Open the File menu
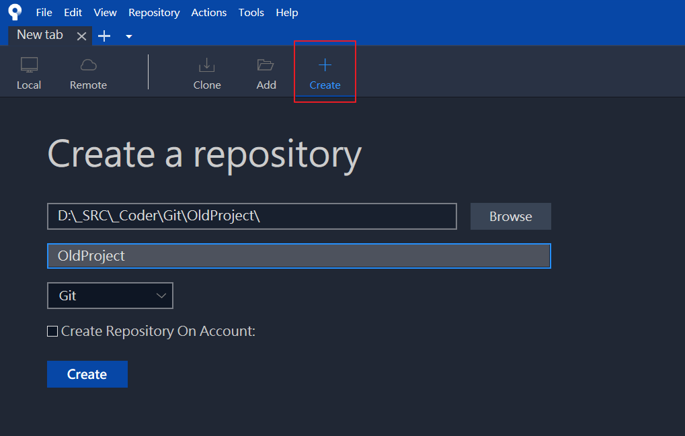Image resolution: width=685 pixels, height=436 pixels. point(44,13)
